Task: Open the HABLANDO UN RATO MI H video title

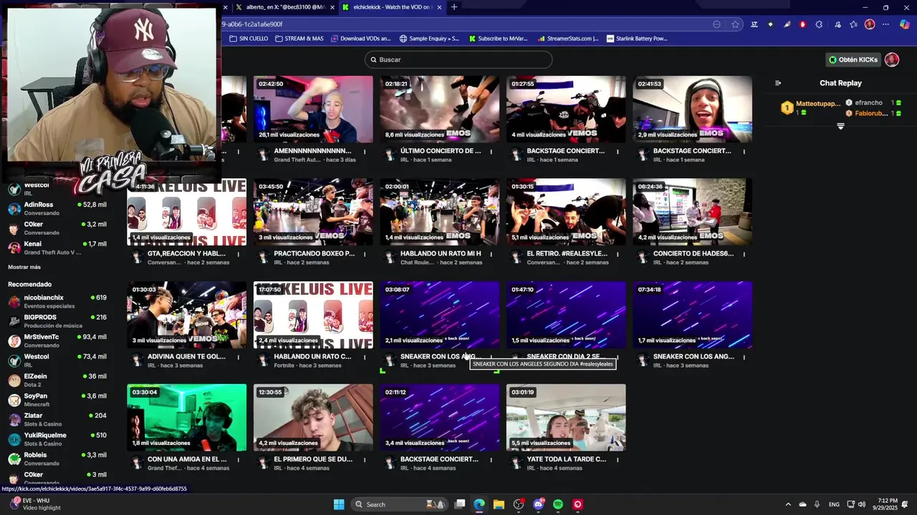Action: click(441, 253)
